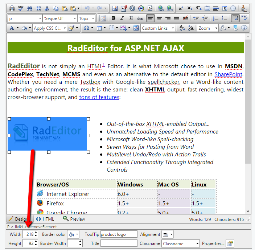255x250 pixels.
Task: Switch to HTML mode tab
Action: pyautogui.click(x=45, y=219)
